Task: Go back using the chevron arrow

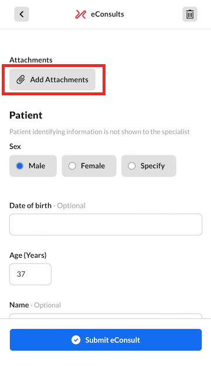Action: coord(22,14)
